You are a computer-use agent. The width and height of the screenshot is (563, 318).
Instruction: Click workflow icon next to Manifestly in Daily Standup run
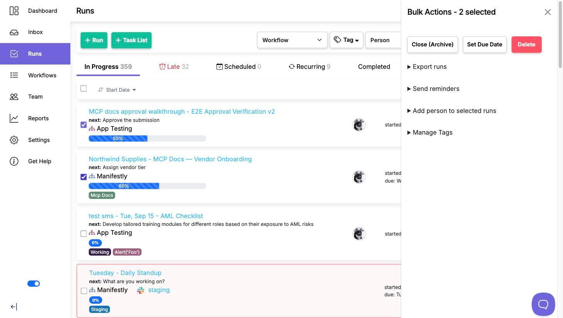92,290
